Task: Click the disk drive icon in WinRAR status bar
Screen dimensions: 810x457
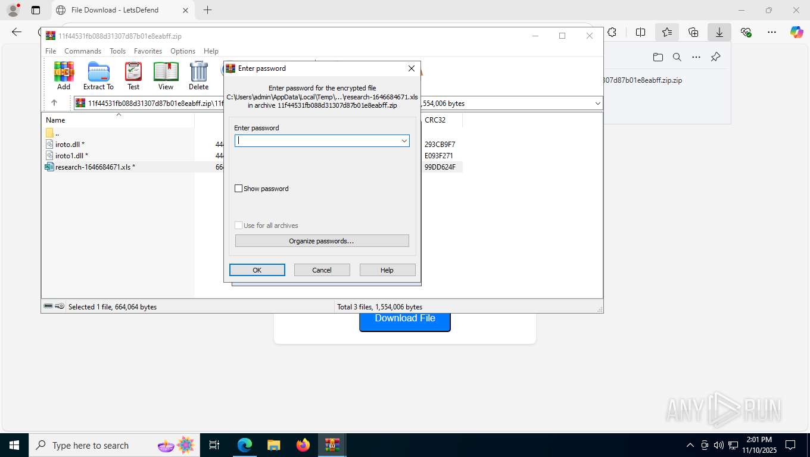Action: tap(48, 306)
